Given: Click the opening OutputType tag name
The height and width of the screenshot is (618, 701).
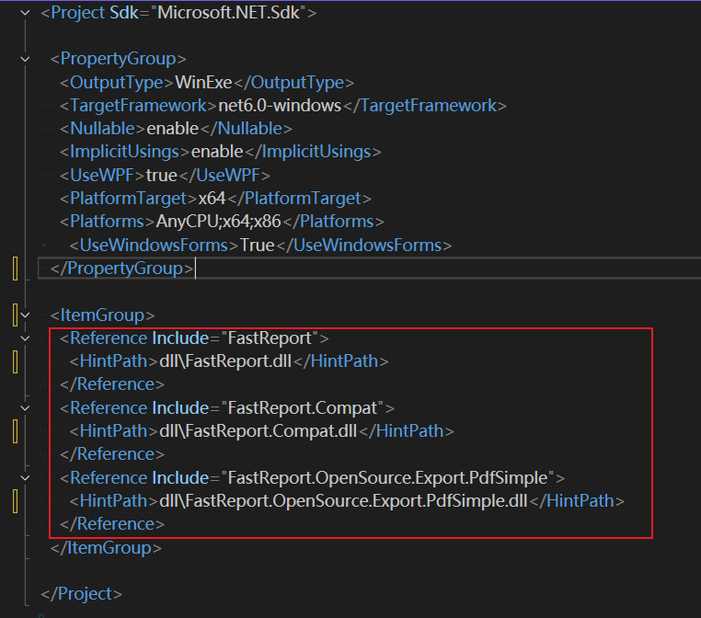Looking at the screenshot, I should point(117,82).
